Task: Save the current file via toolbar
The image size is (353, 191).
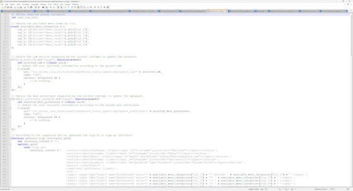Action: (8, 7)
